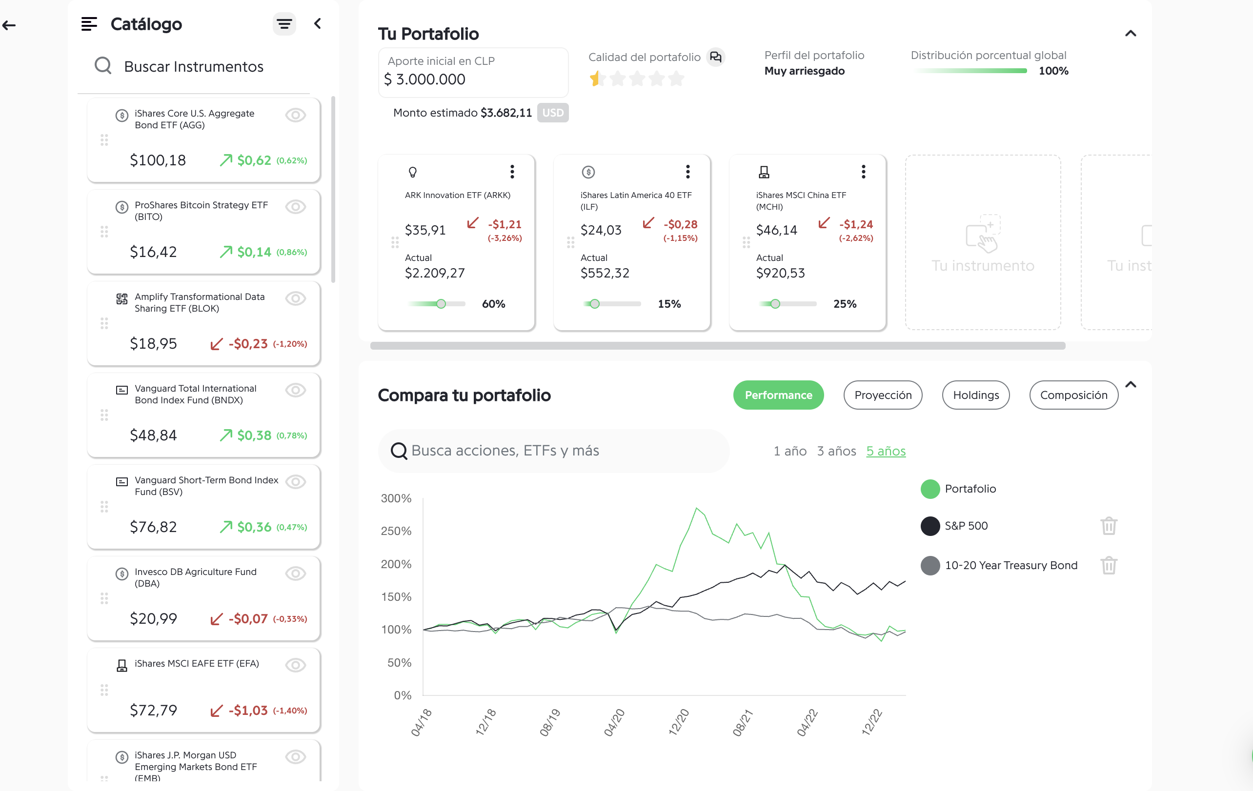Click the Buscar Instrumentos search icon
The height and width of the screenshot is (791, 1253).
[x=103, y=66]
